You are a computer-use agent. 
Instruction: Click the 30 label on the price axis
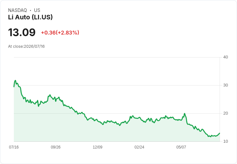pyautogui.click(x=225, y=85)
